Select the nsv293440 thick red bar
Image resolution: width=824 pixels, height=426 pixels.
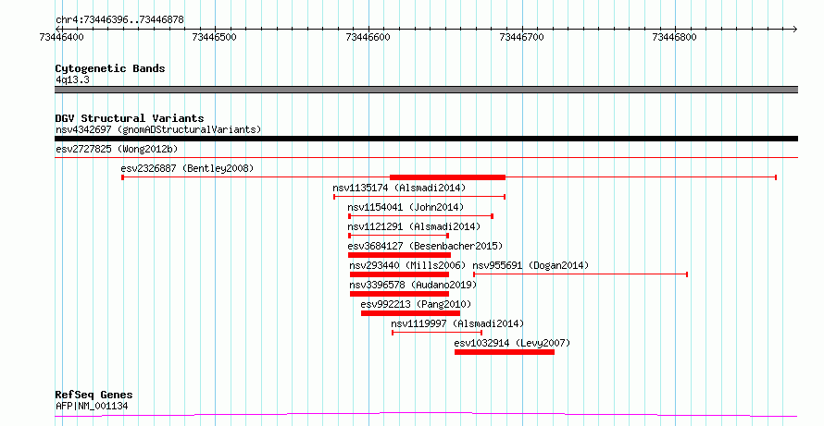point(399,274)
